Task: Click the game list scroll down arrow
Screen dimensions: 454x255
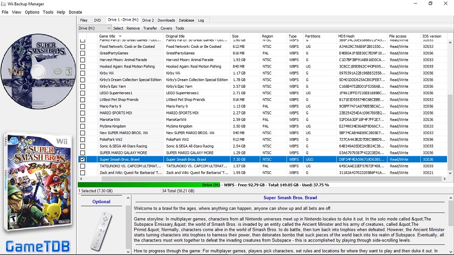Action: pos(450,173)
